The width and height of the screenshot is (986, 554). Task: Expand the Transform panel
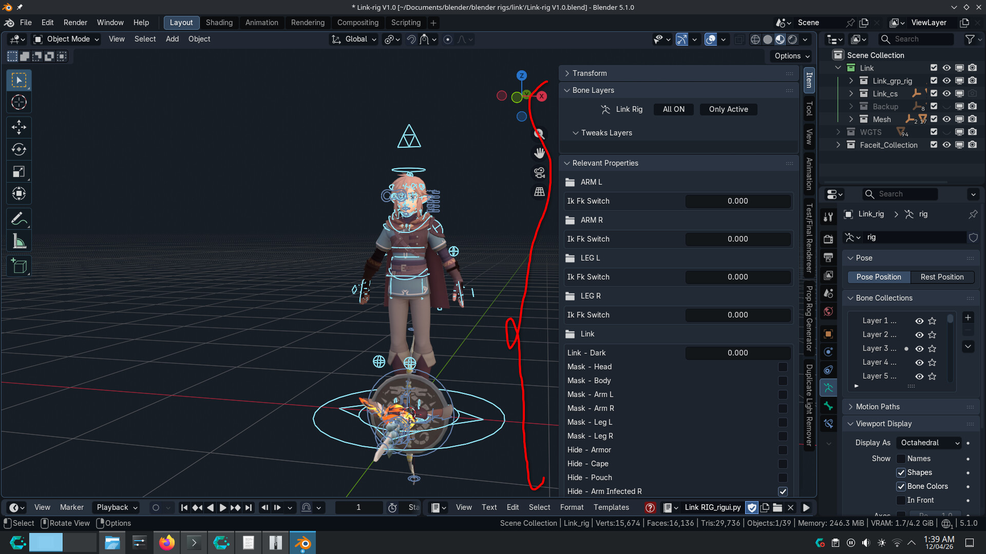tap(679, 73)
